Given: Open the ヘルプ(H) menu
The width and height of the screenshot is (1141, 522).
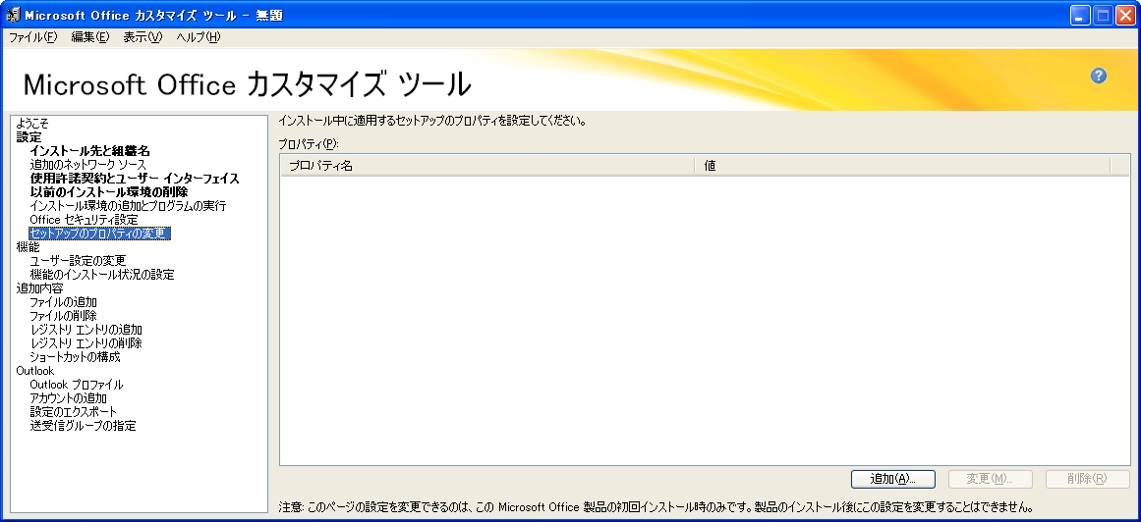Looking at the screenshot, I should pyautogui.click(x=198, y=37).
